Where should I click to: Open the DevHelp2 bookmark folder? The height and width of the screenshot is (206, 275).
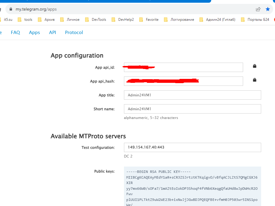pyautogui.click(x=122, y=20)
